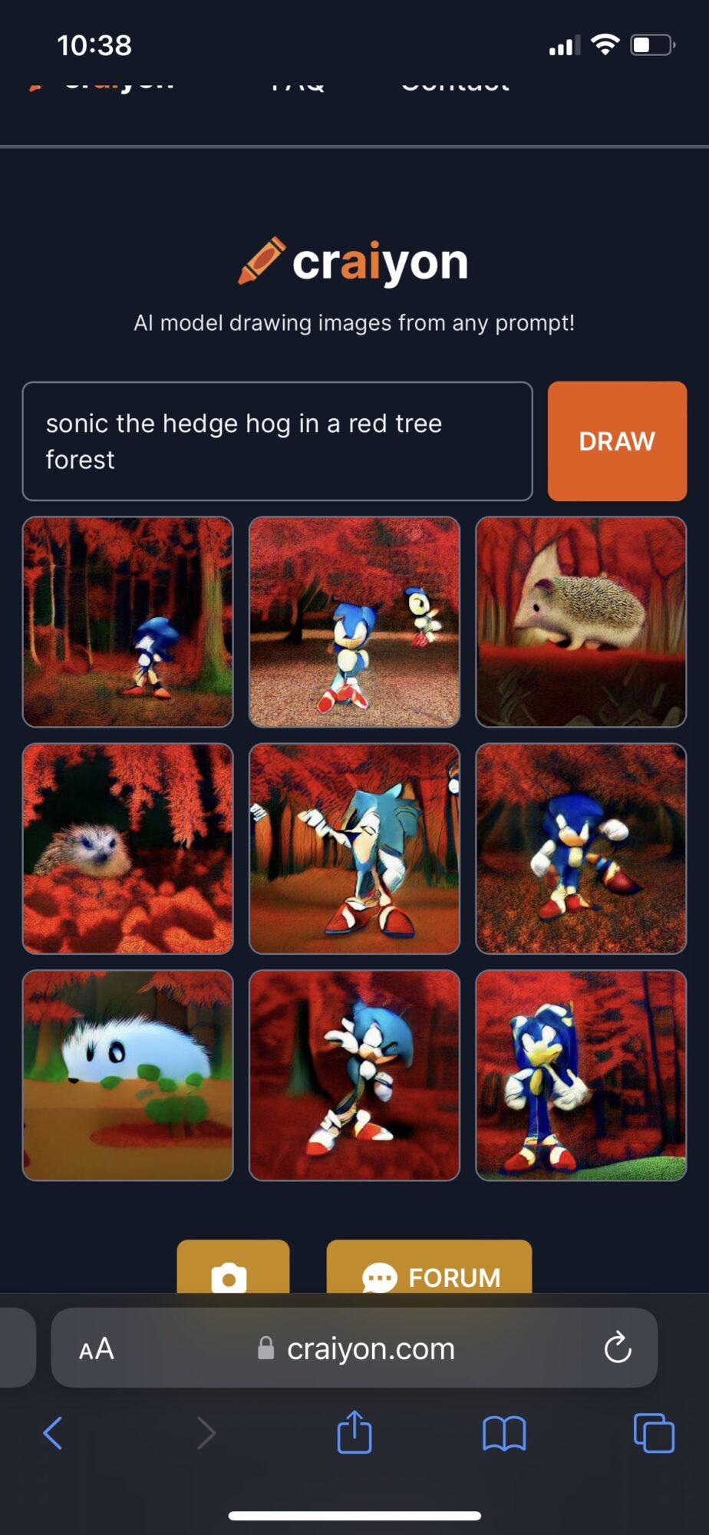Open the bottom-right Sonic standing thumbnail

[x=581, y=1075]
